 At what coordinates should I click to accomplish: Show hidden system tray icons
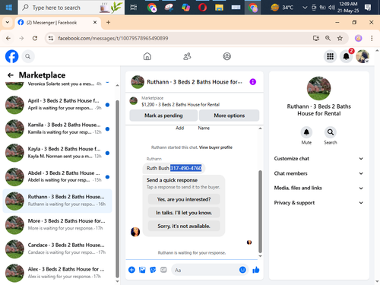(305, 8)
